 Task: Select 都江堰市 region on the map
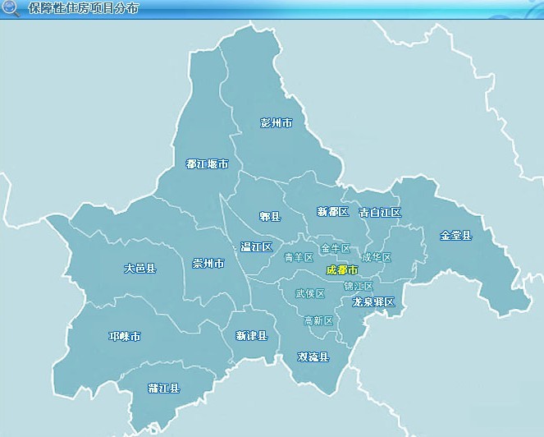coord(207,164)
